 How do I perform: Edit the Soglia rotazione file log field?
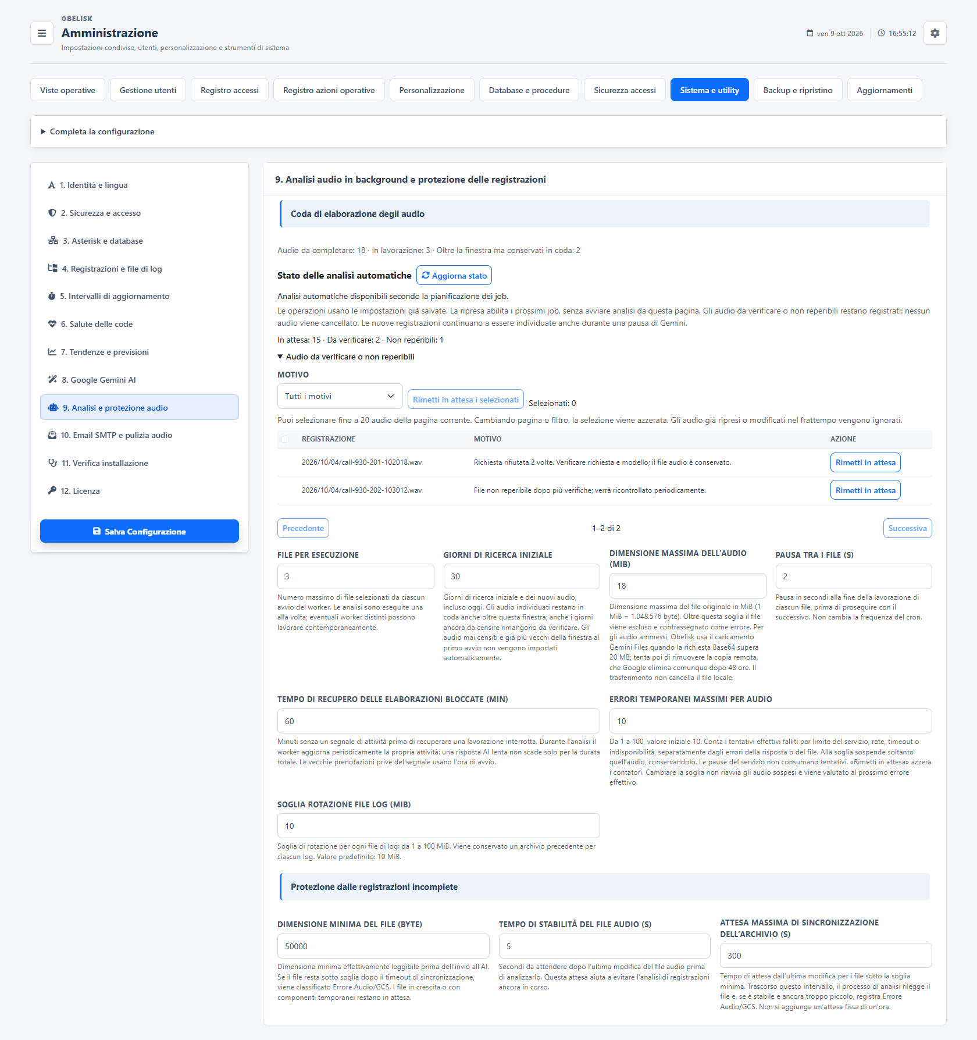tap(438, 826)
